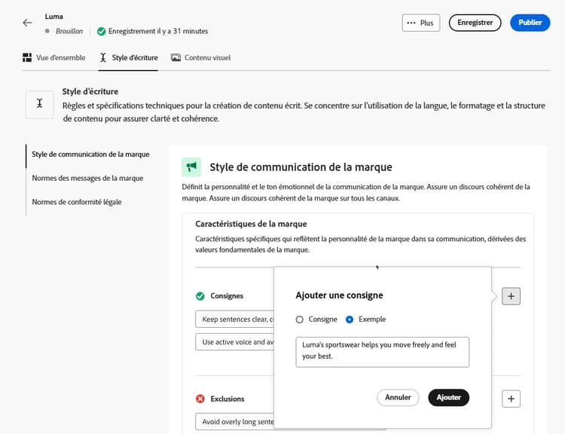The image size is (565, 434).
Task: Click the 'Use active voice' guideline field
Action: pyautogui.click(x=235, y=342)
